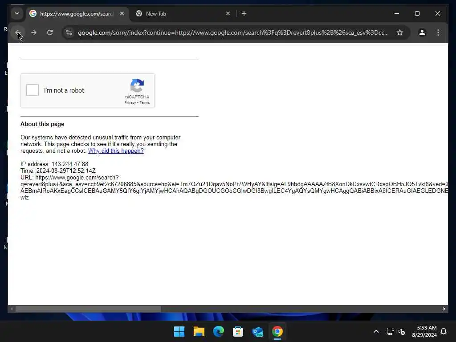
Task: Bookmark this page with star icon
Action: coord(400,33)
